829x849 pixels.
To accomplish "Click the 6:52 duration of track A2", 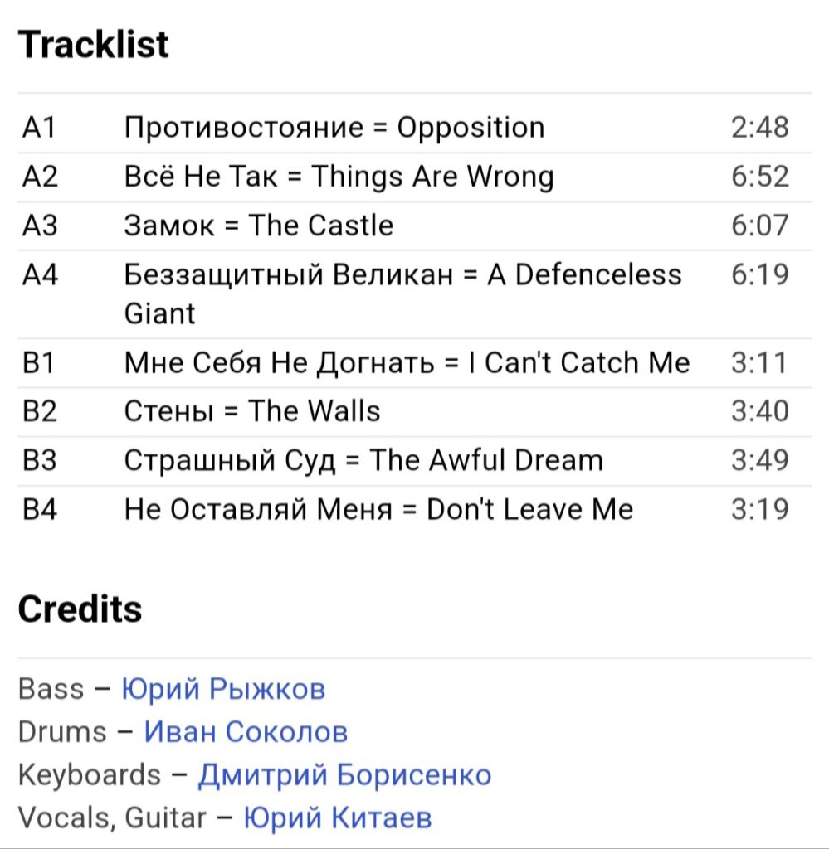I will point(759,177).
